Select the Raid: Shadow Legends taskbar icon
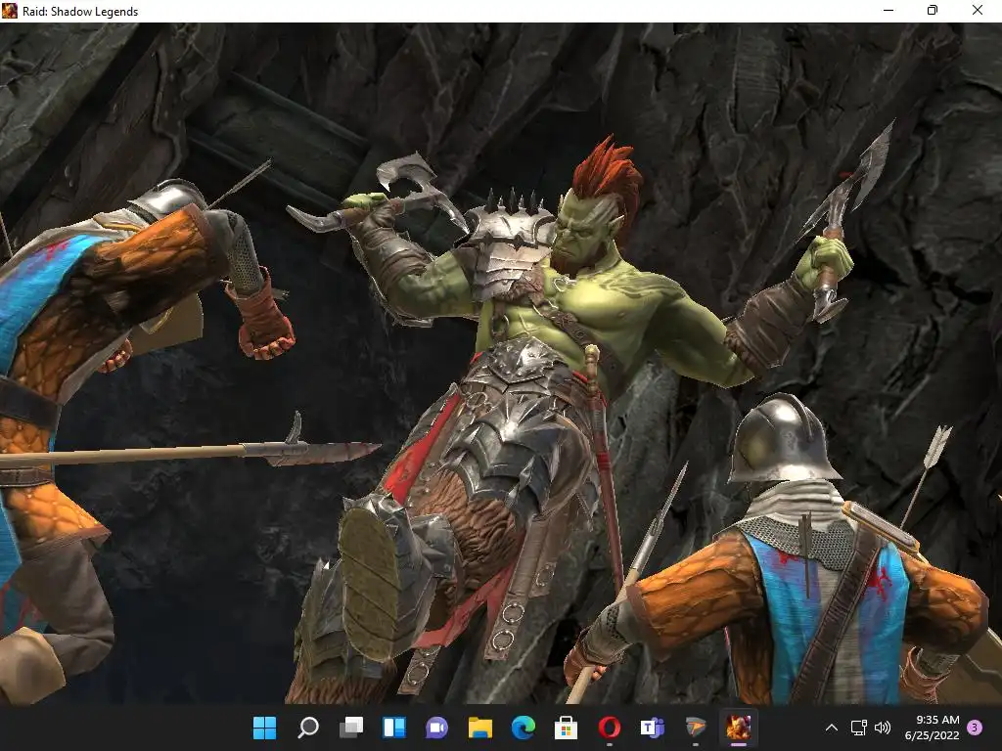 pyautogui.click(x=738, y=728)
